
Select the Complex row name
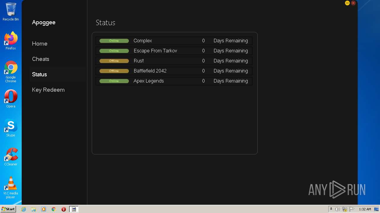(x=143, y=41)
